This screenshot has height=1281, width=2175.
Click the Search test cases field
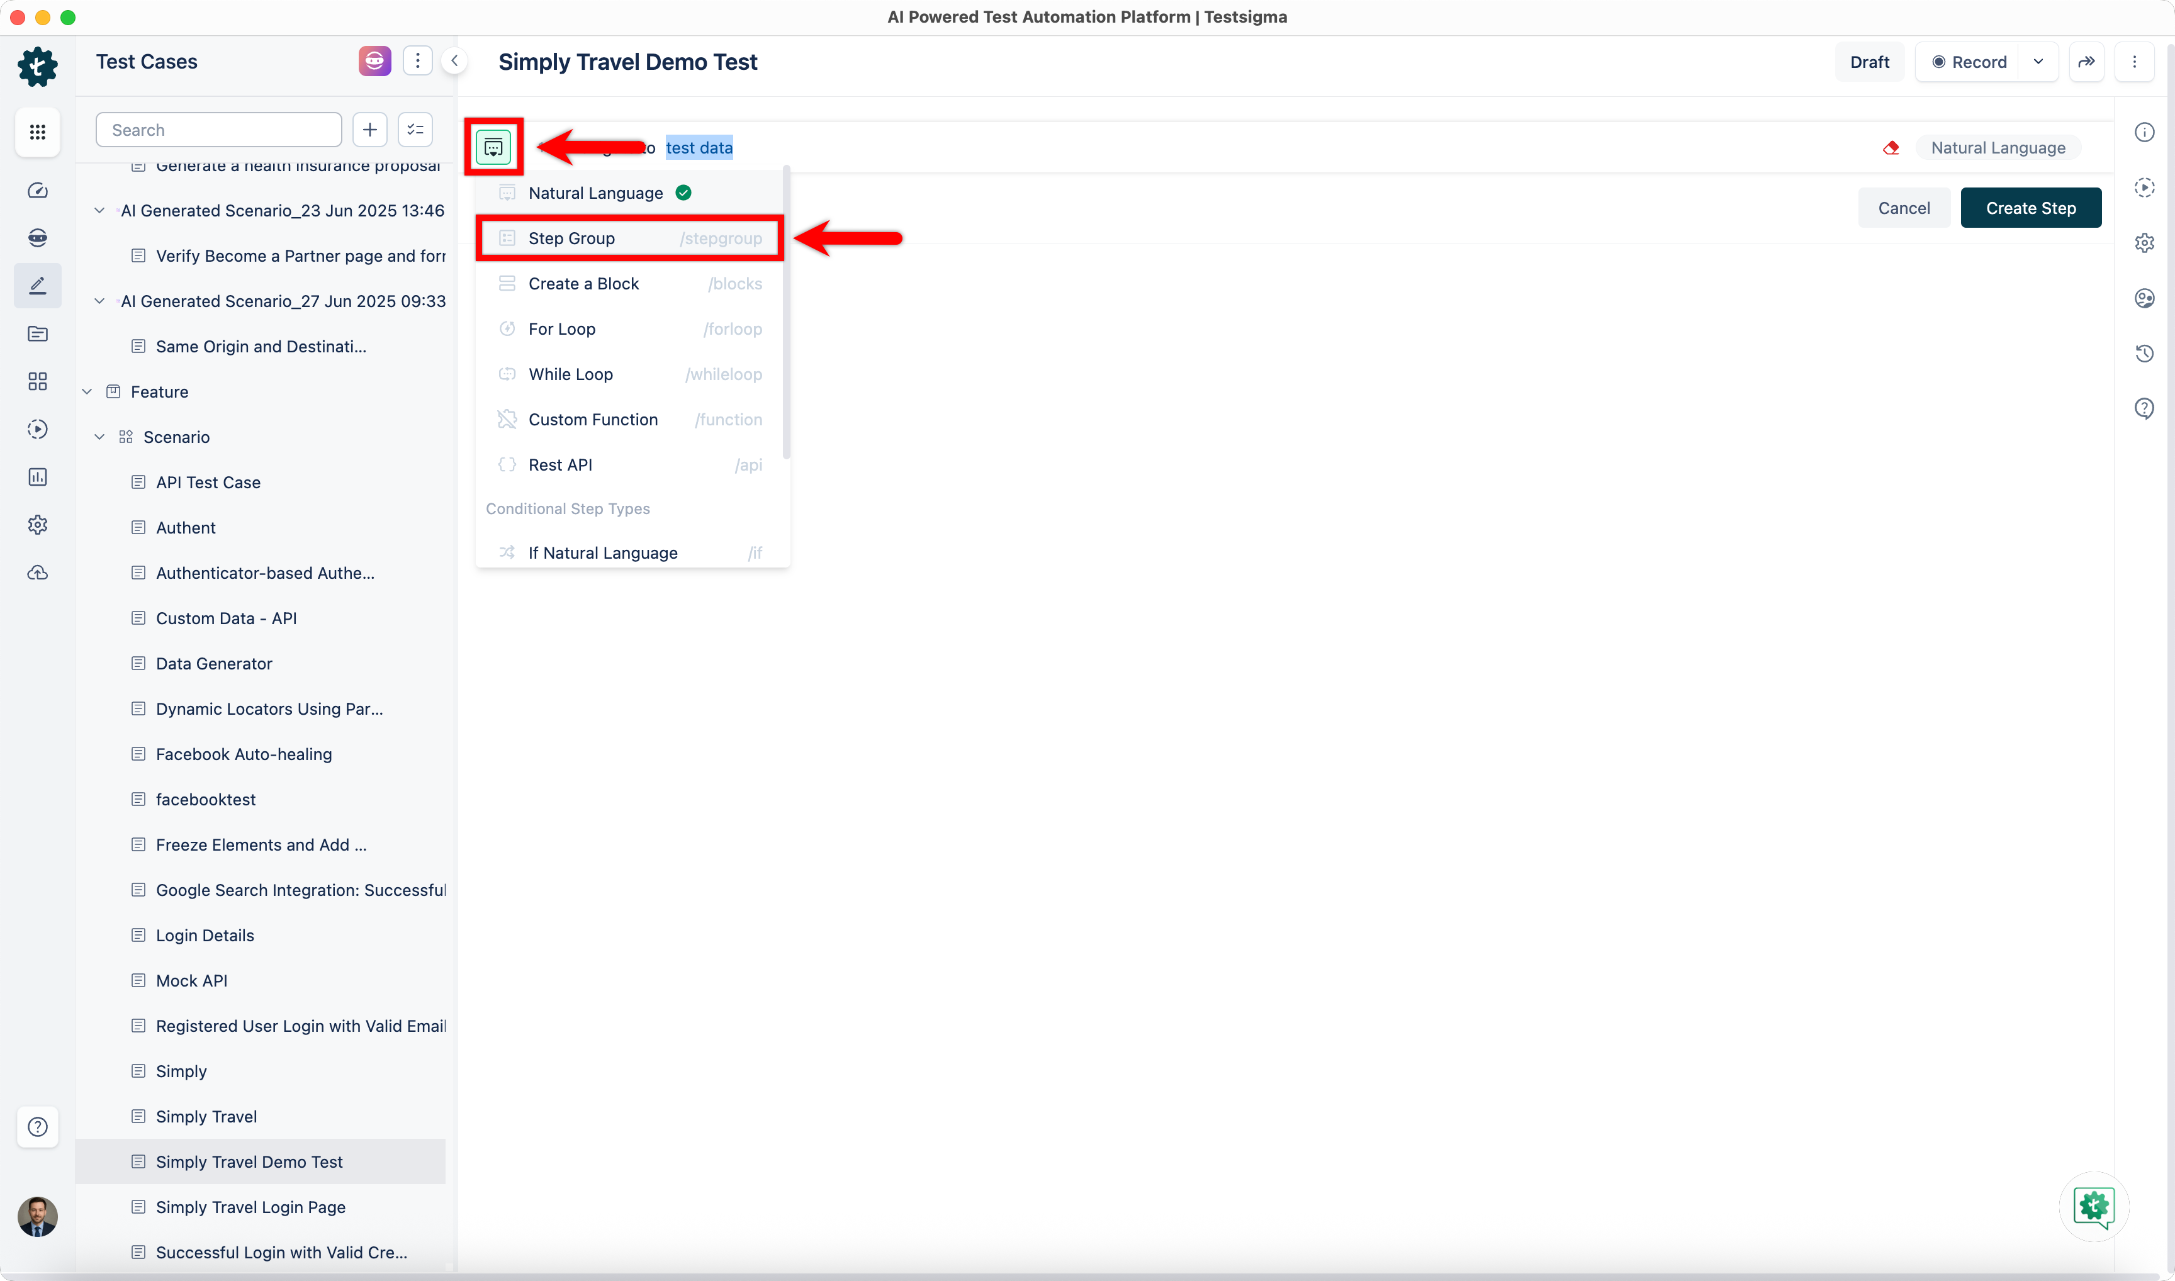point(218,130)
